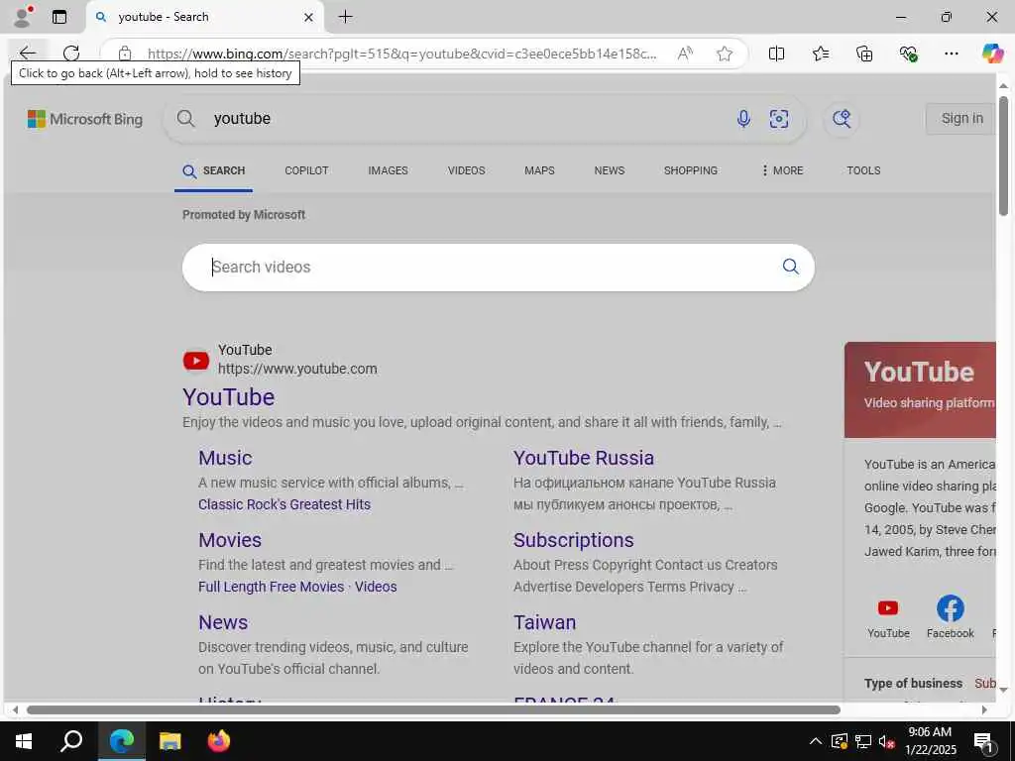Open the Tab actions menu icon

click(59, 17)
